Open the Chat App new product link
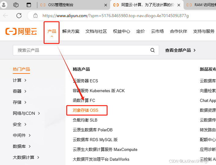Image resolution: width=216 pixels, height=165 pixels. (x=208, y=100)
